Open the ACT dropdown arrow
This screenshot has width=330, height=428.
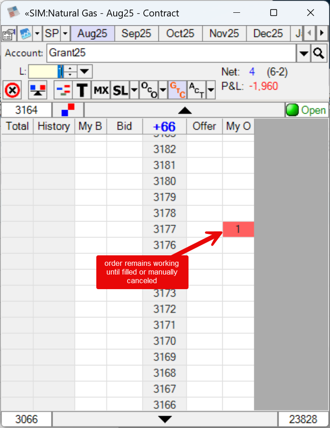[210, 90]
